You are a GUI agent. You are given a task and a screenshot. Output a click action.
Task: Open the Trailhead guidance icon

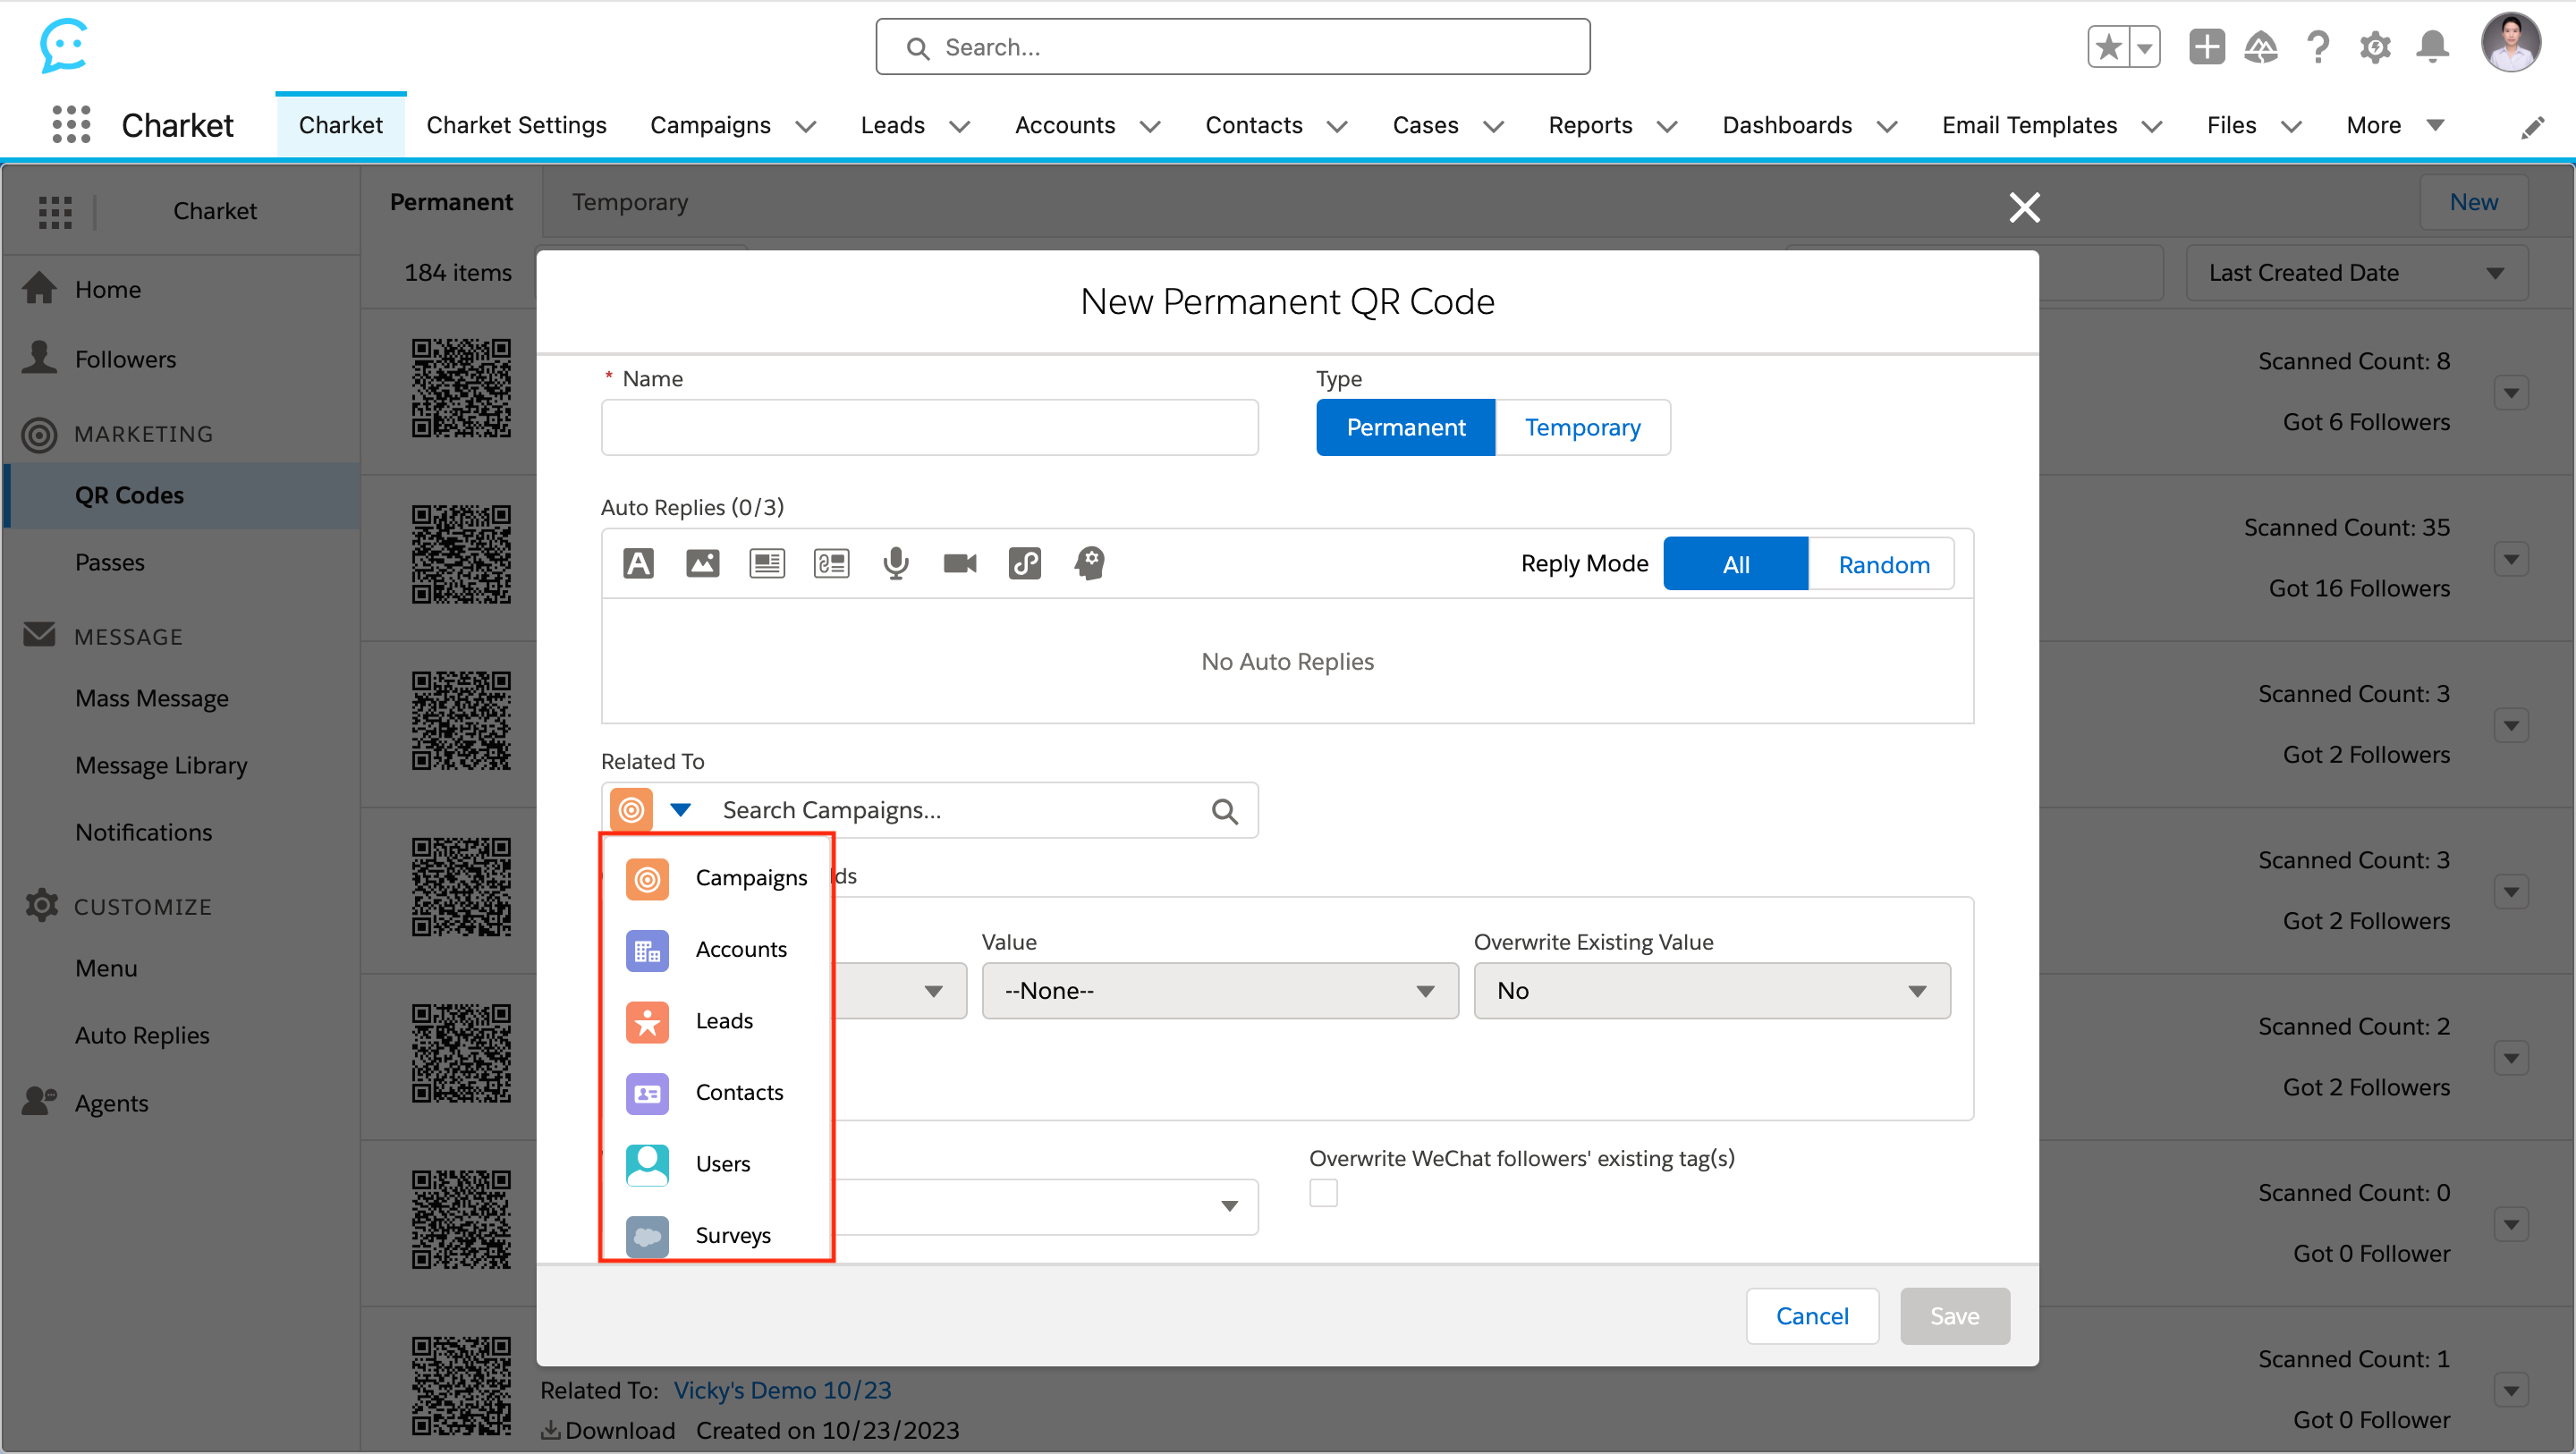(2261, 47)
